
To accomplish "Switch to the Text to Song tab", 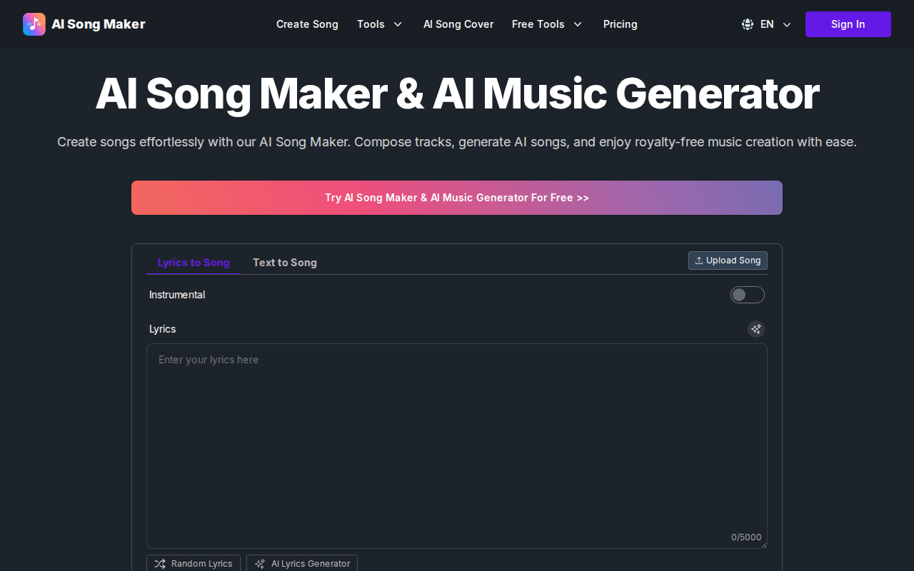I will click(285, 263).
